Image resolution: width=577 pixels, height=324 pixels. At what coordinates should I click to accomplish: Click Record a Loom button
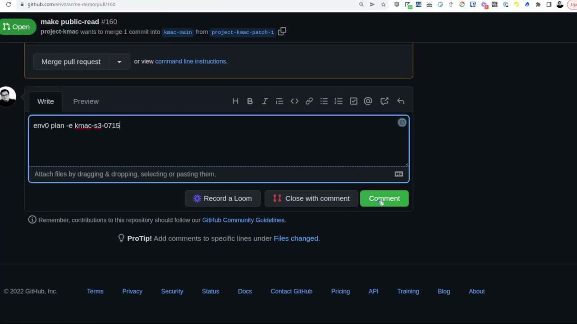tap(222, 198)
